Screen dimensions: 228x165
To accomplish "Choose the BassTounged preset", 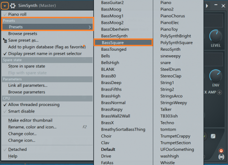I will [x=114, y=49].
